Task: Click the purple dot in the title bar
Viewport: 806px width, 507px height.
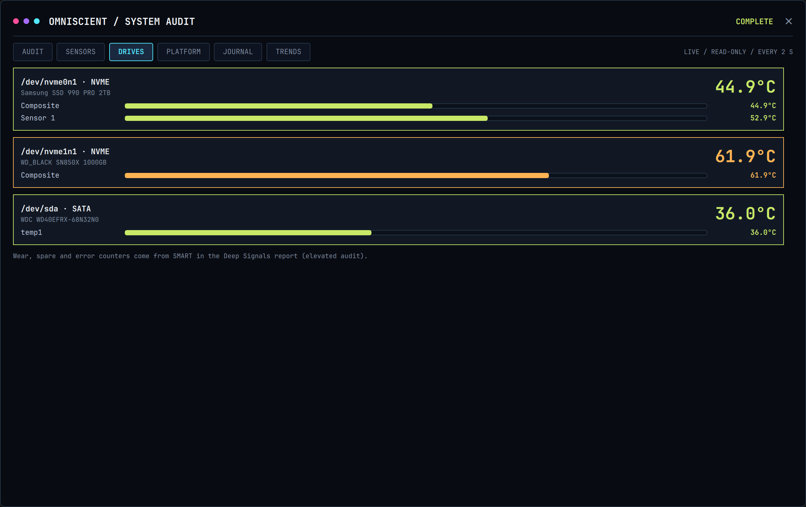Action: point(26,21)
